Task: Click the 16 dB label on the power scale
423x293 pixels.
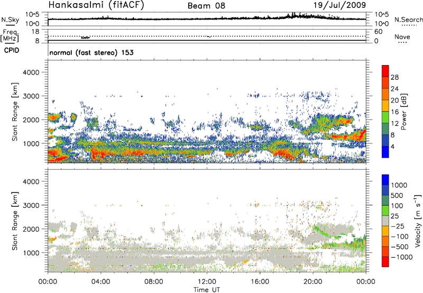Action: tap(394, 112)
